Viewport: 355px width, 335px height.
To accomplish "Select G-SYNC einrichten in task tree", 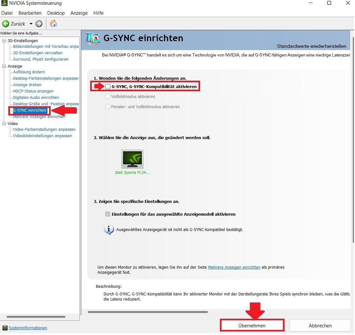I will 30,110.
